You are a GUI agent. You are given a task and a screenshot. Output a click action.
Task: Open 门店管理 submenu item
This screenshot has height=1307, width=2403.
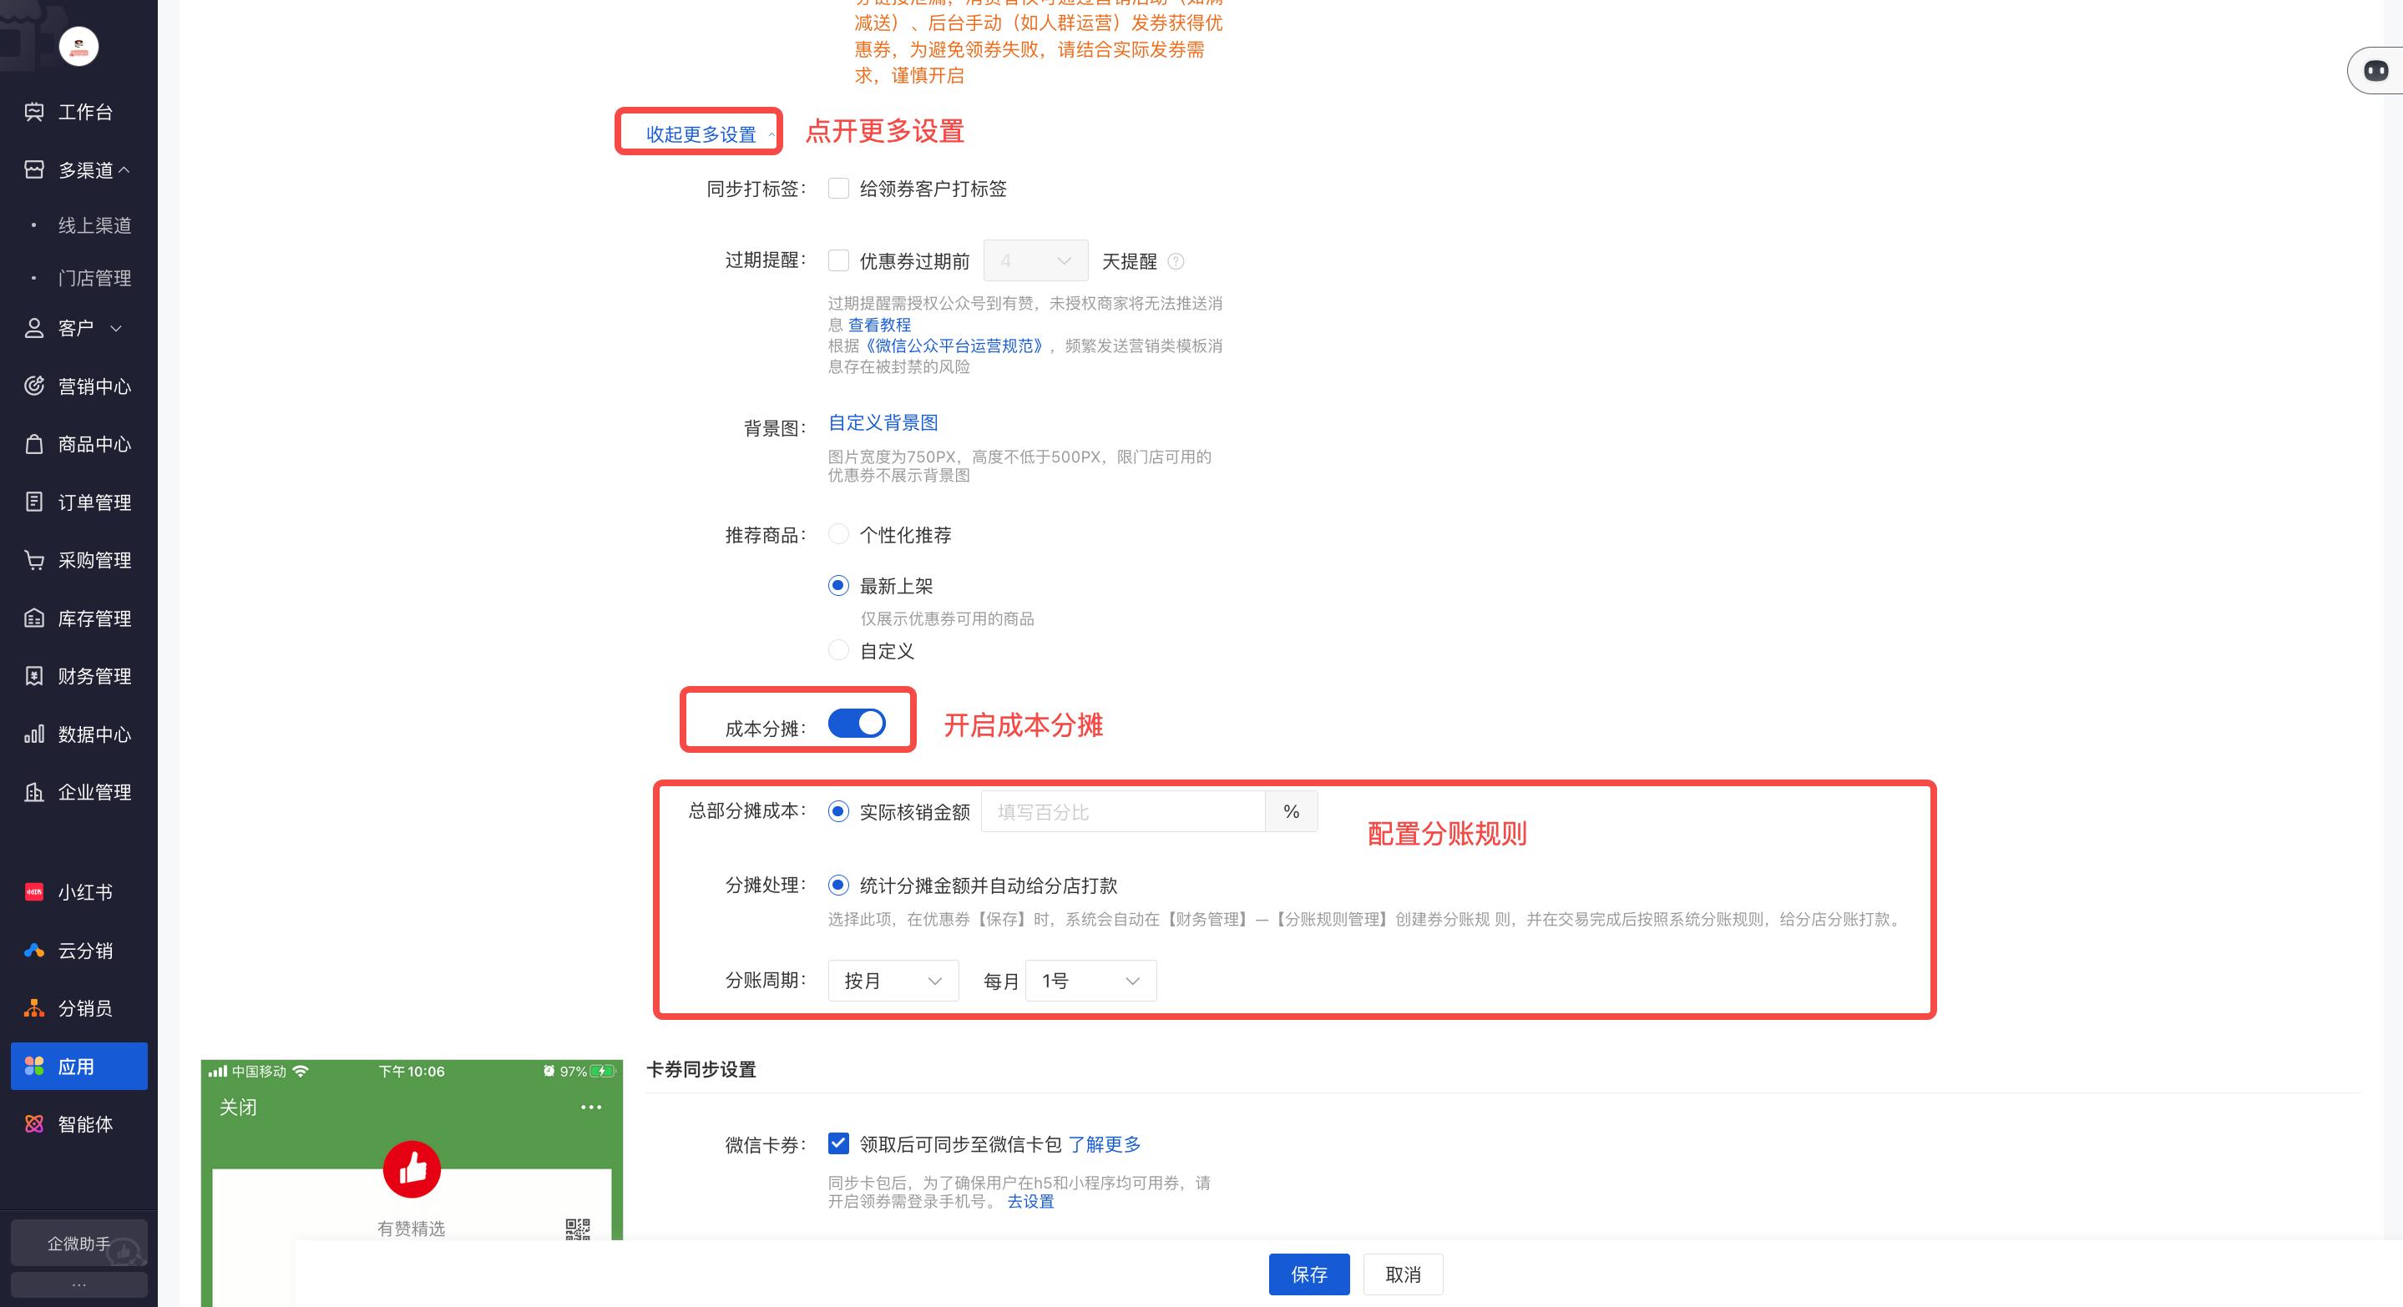tap(94, 278)
